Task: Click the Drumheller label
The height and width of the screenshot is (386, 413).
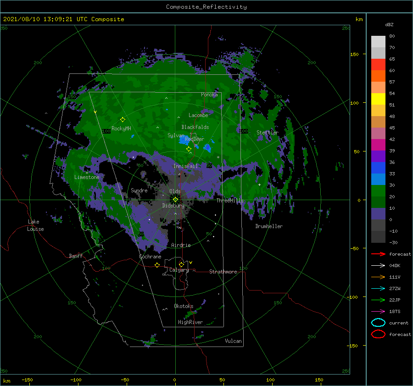Action: [268, 226]
